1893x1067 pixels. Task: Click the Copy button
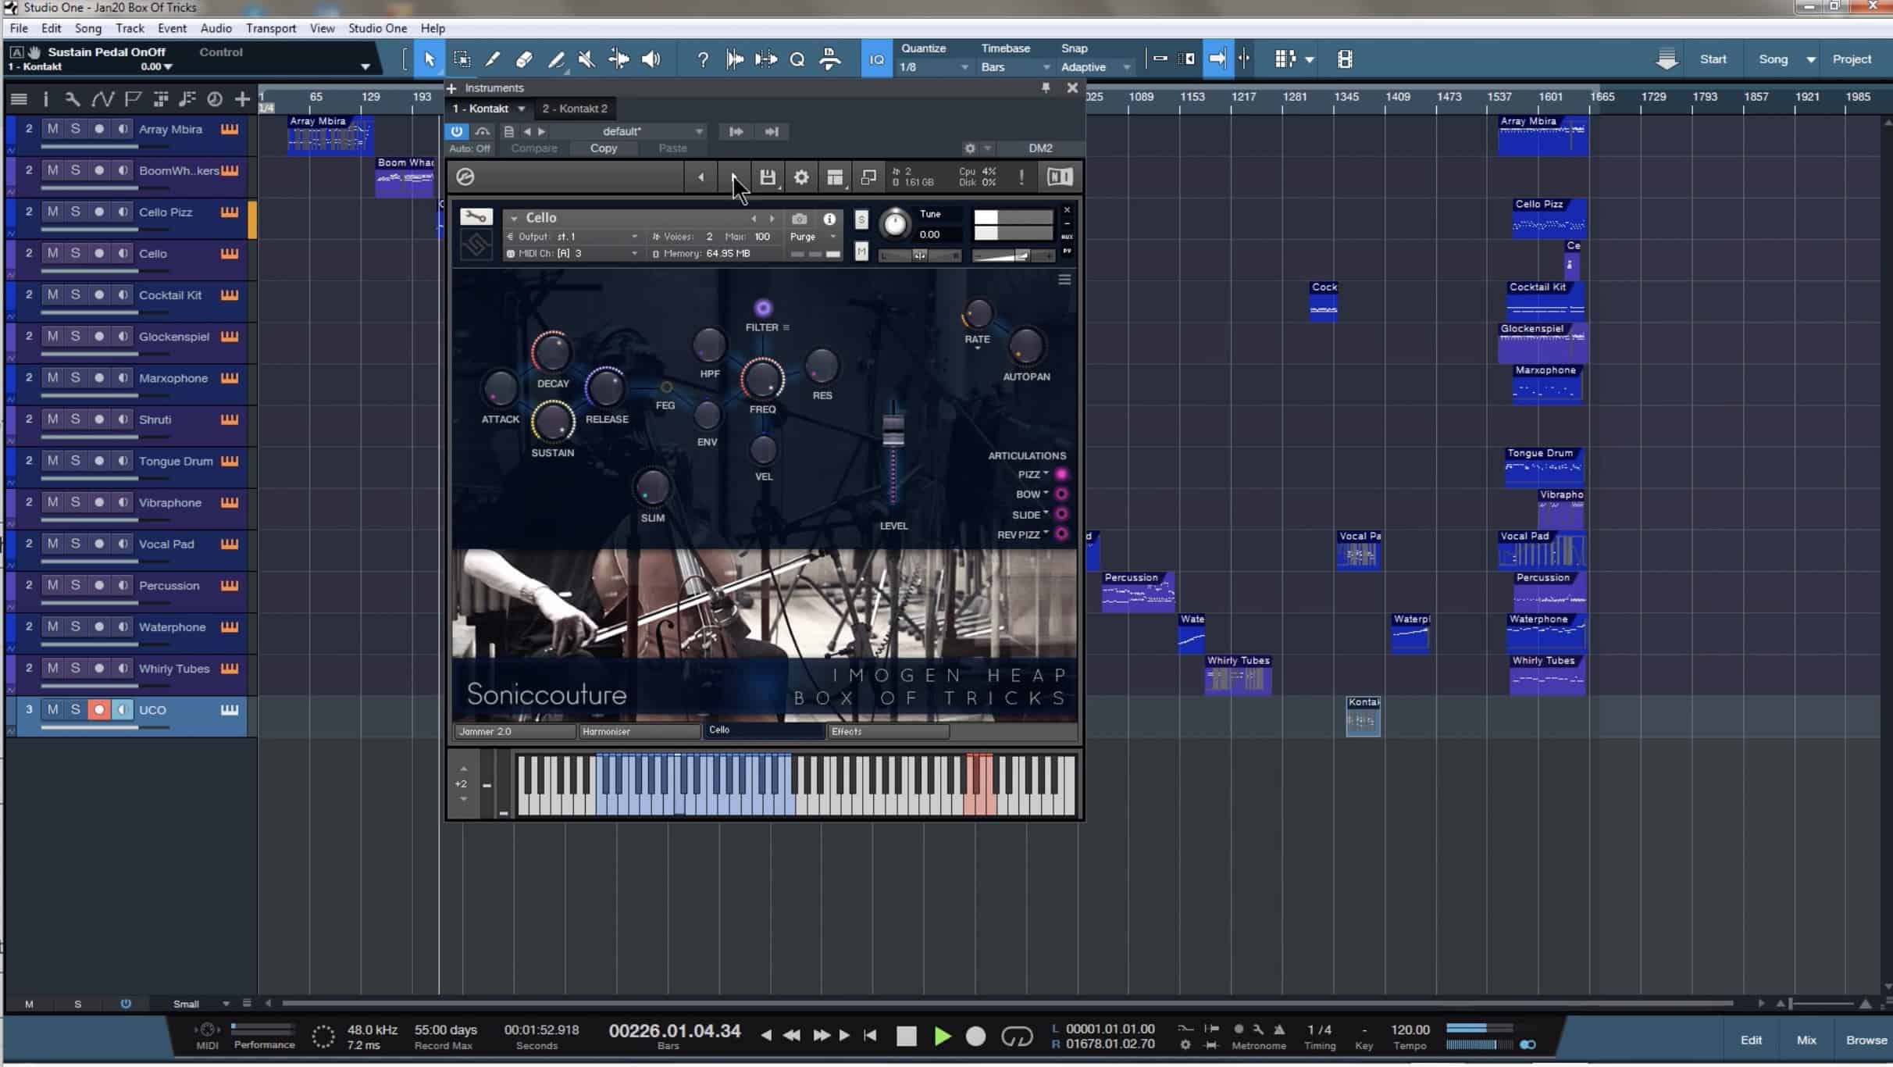click(603, 148)
